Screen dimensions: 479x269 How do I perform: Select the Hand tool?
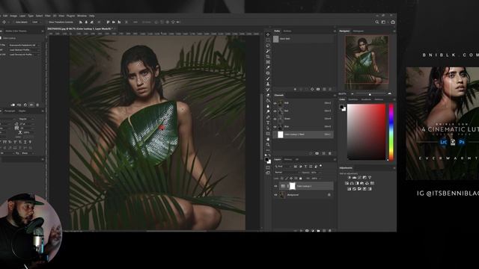268,139
